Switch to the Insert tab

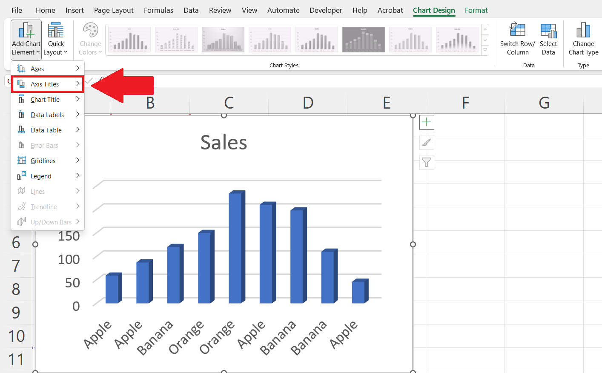75,10
